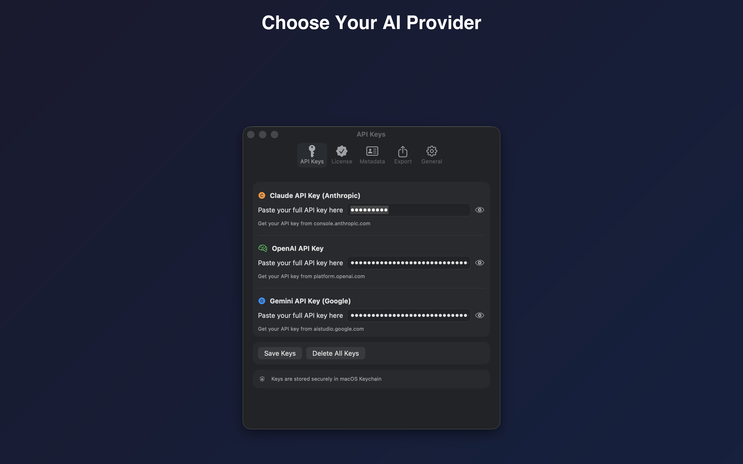The image size is (743, 464).
Task: Show the OpenAI API key with eye icon
Action: [x=480, y=263]
